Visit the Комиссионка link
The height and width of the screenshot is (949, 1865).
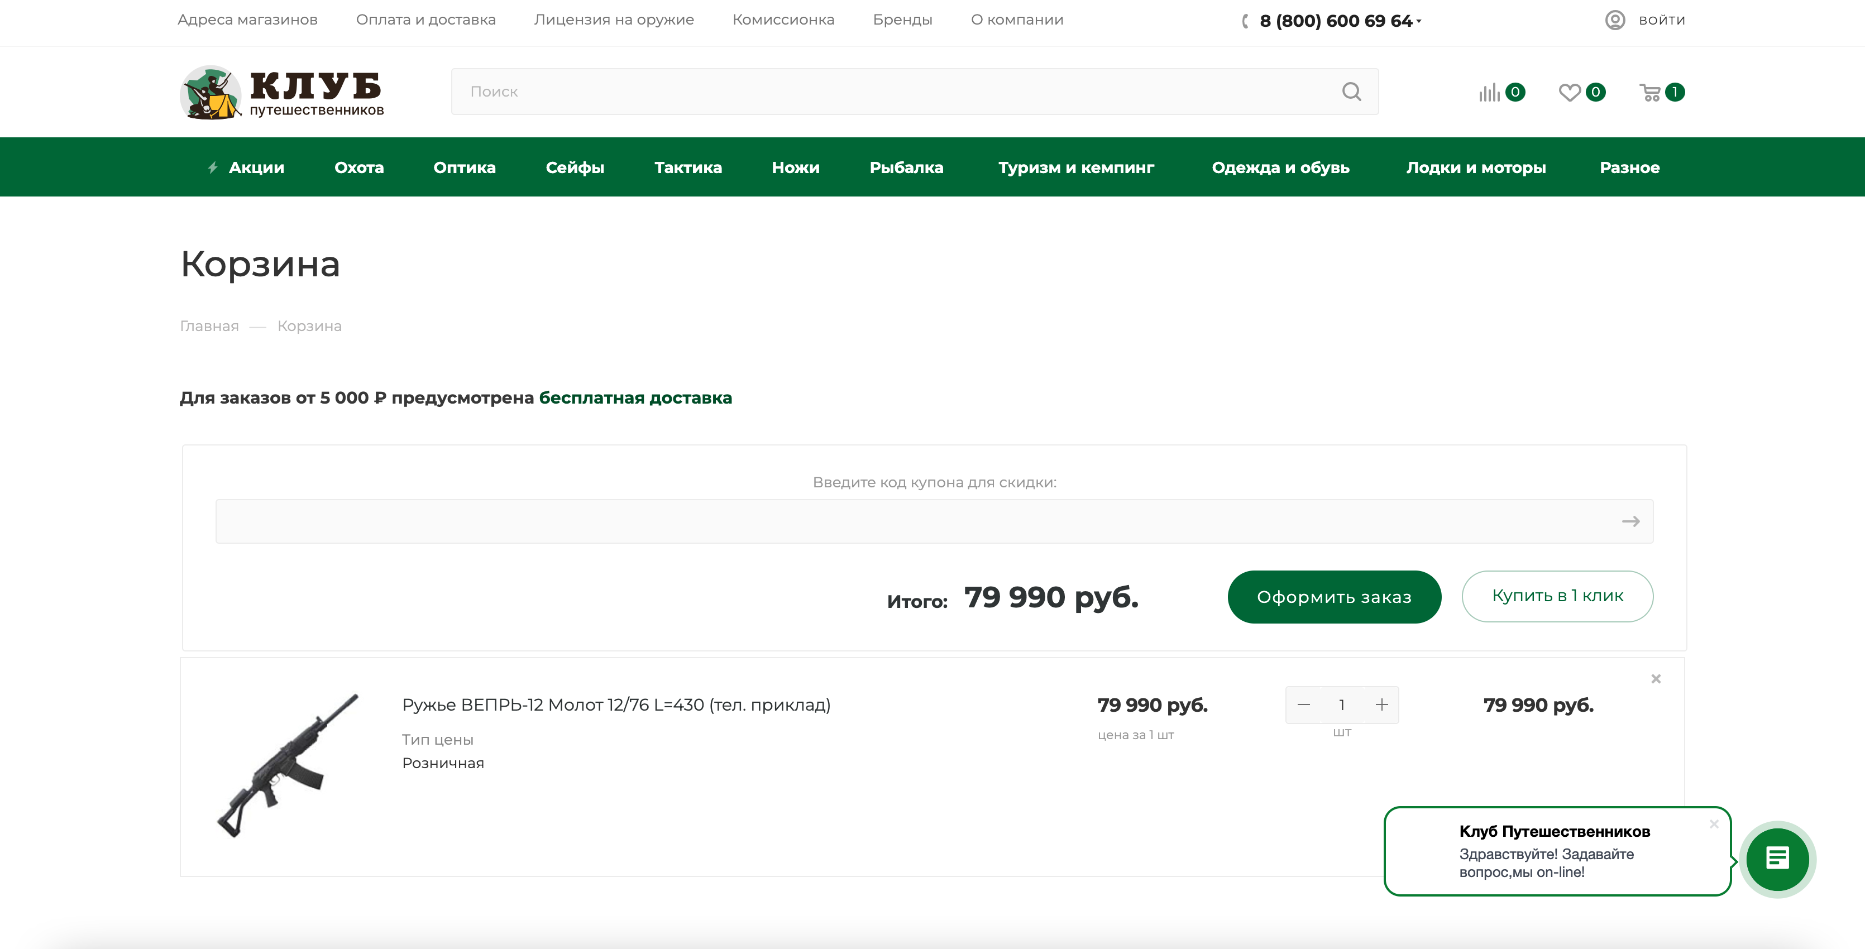(783, 20)
